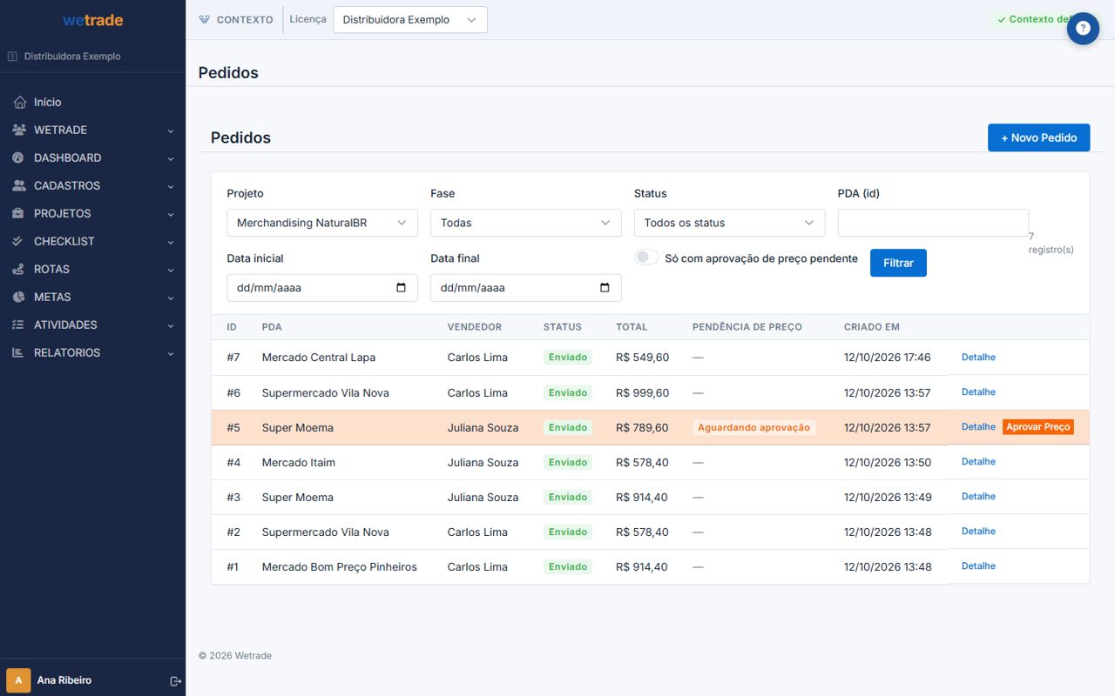Click Mercado Bom Preço Pinheiros cell
The image size is (1115, 696).
(340, 567)
